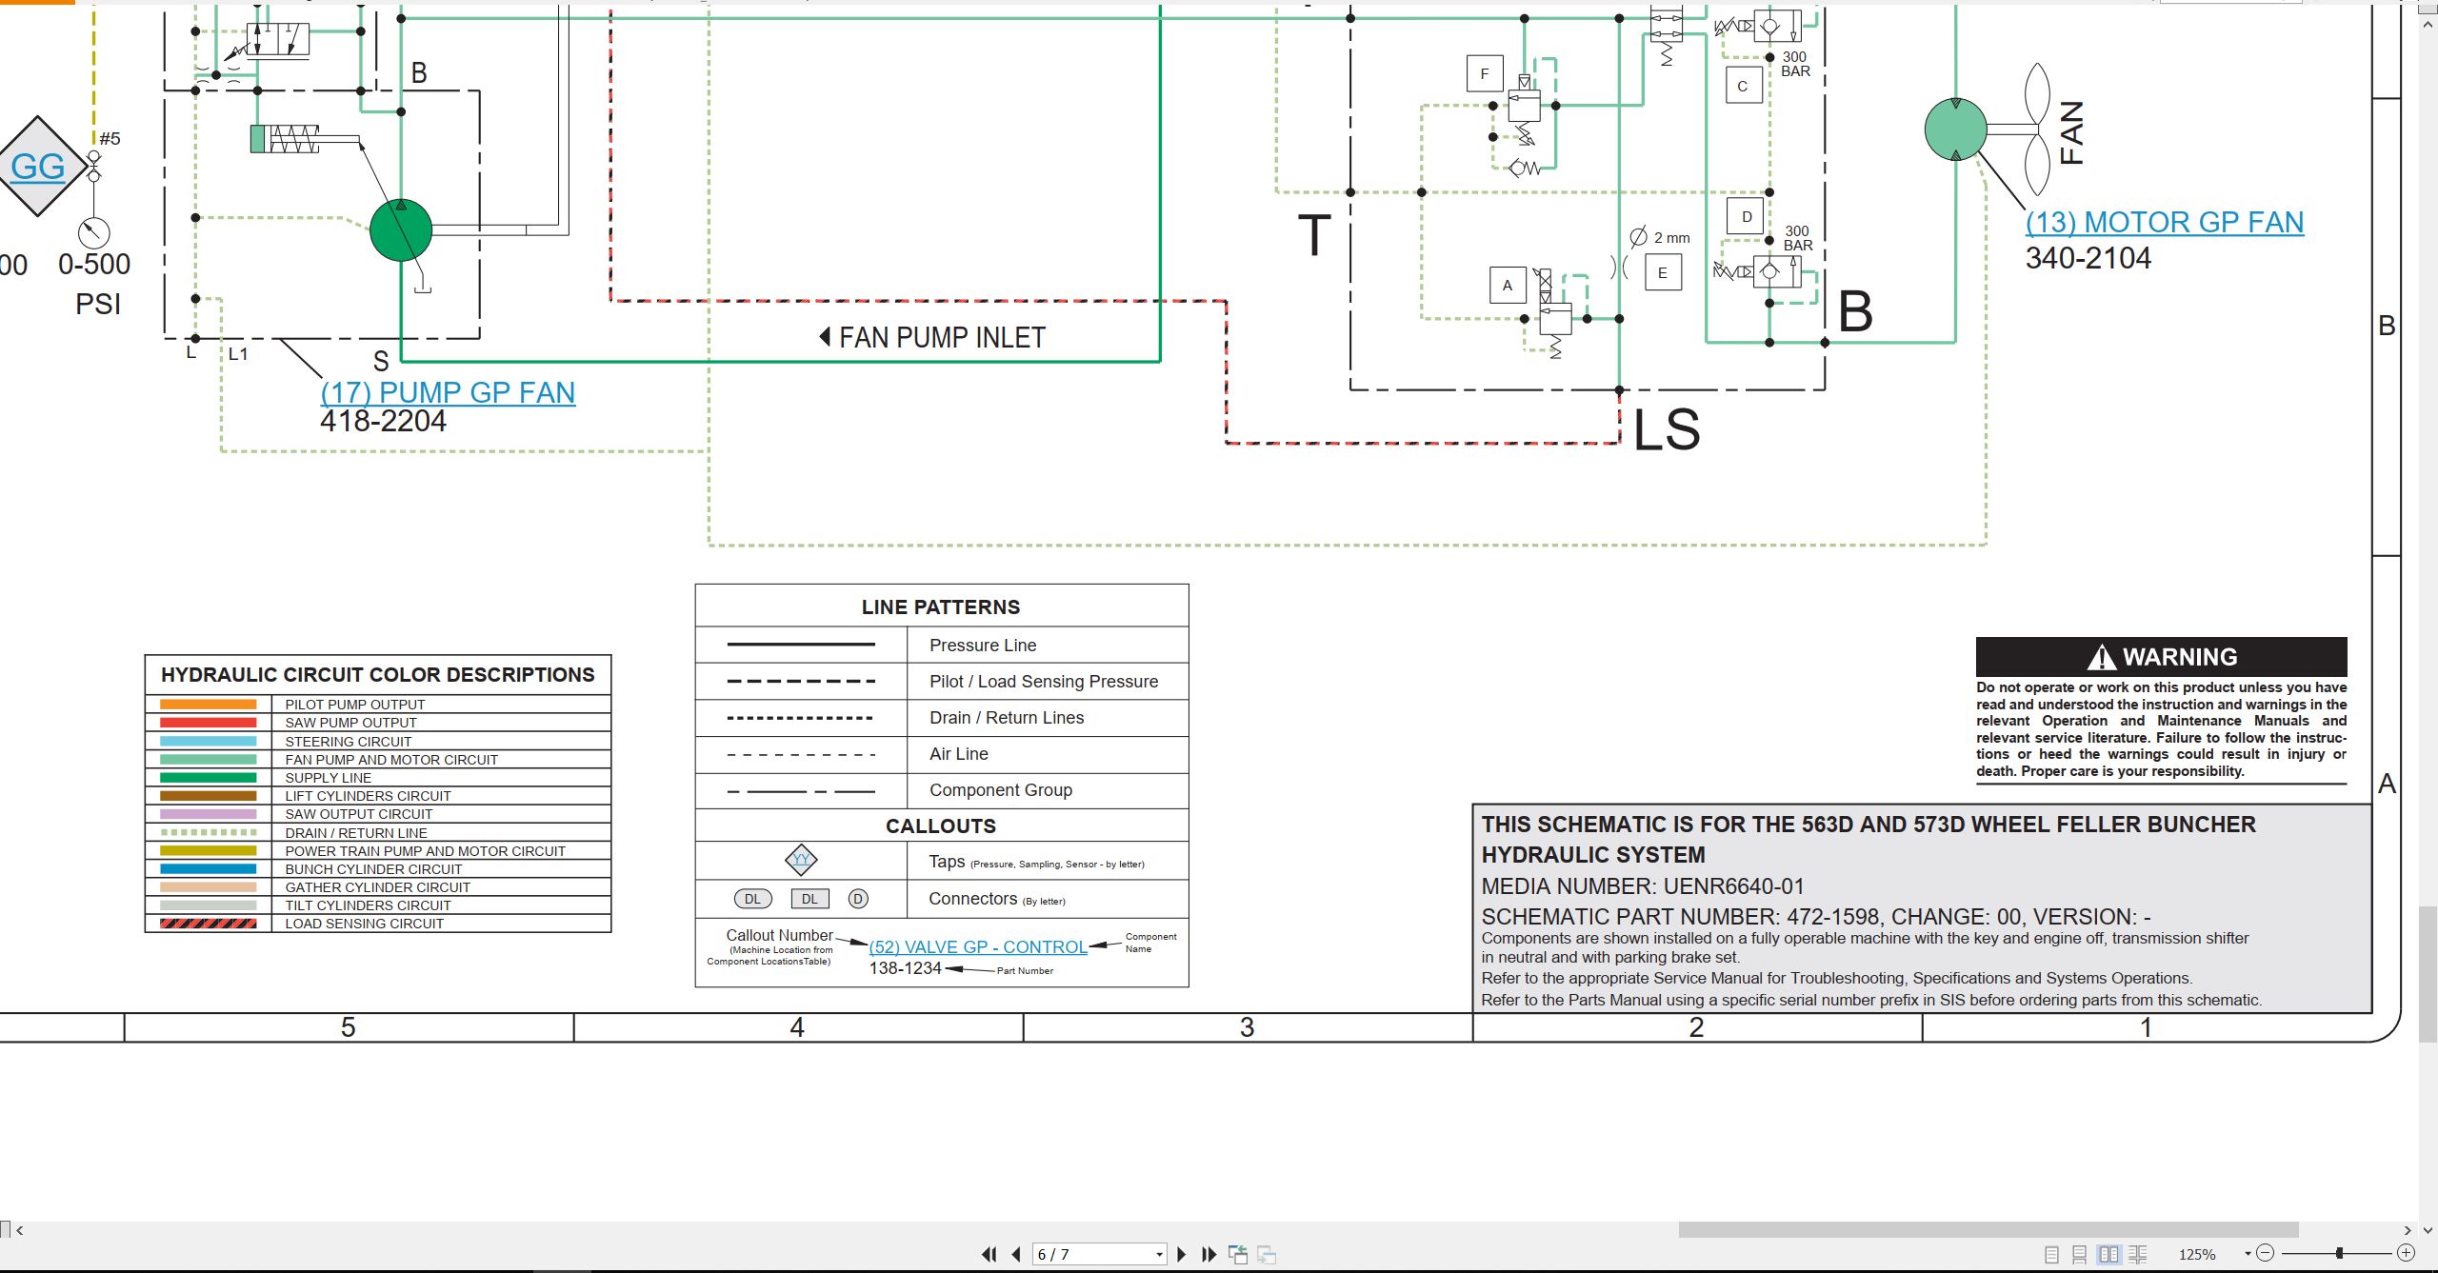Jump to the last page
This screenshot has height=1273, width=2438.
(x=1209, y=1254)
